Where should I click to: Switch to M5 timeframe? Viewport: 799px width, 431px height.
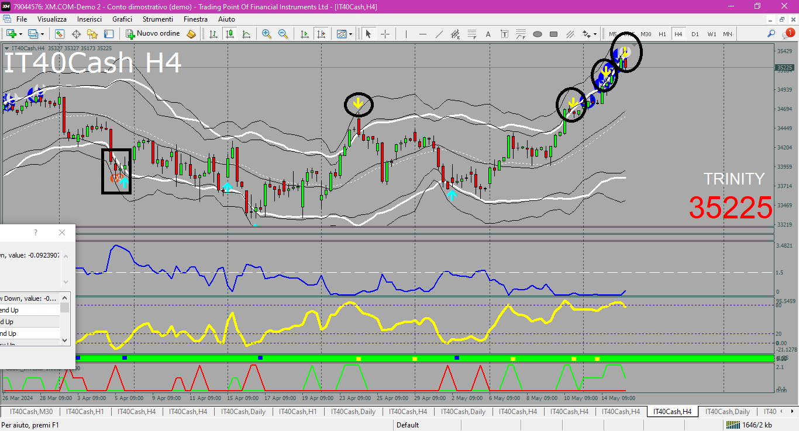612,34
